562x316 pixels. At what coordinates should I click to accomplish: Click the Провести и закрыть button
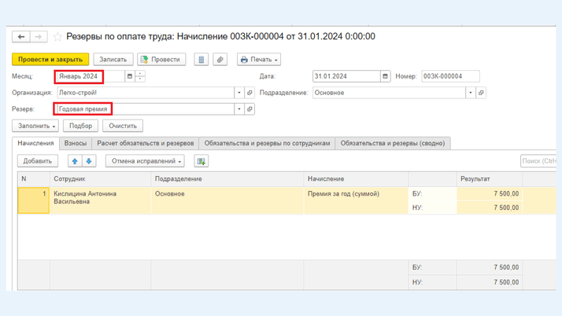tap(50, 60)
